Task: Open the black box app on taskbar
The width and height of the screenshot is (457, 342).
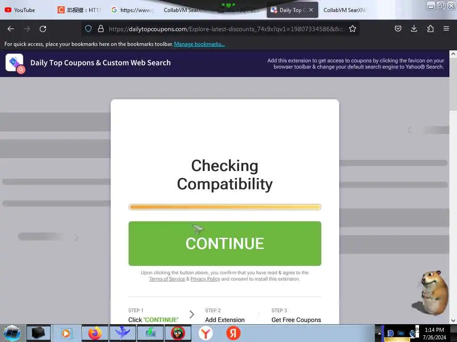Action: coord(38,333)
